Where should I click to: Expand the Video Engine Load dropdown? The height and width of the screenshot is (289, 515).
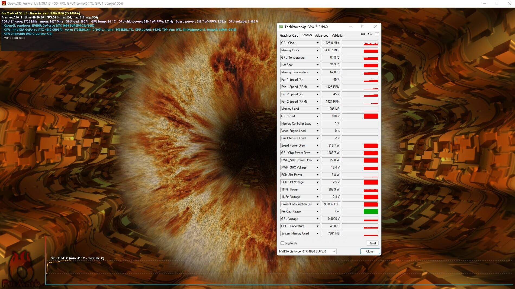317,131
